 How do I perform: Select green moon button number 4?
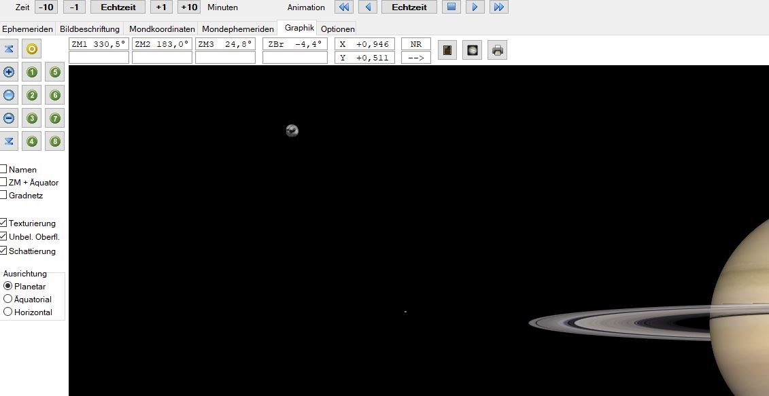pos(32,141)
